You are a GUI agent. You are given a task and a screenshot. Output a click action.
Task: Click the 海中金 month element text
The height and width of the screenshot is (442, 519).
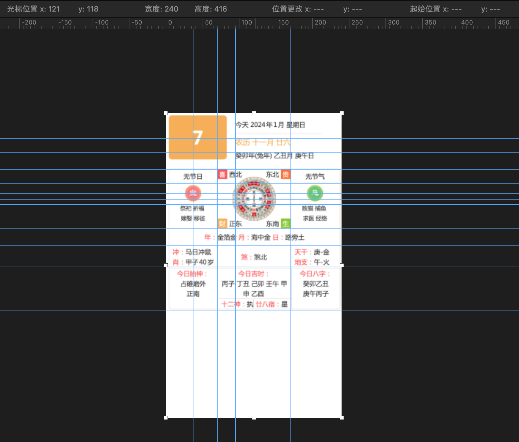pyautogui.click(x=261, y=237)
